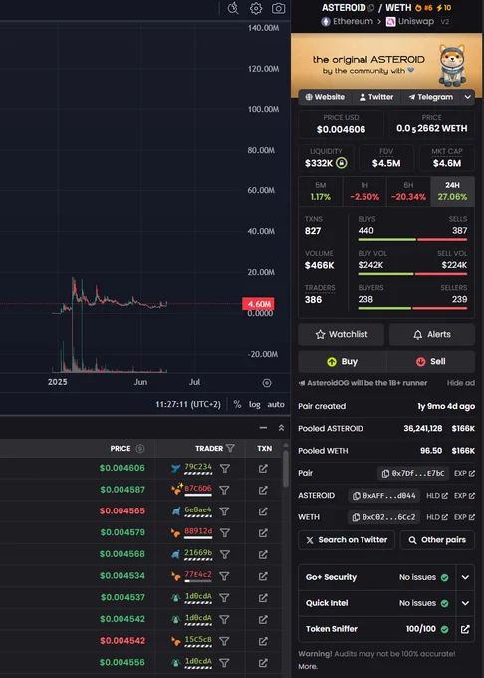Expand more social links chevron
Image resolution: width=484 pixels, height=678 pixels.
(x=468, y=97)
